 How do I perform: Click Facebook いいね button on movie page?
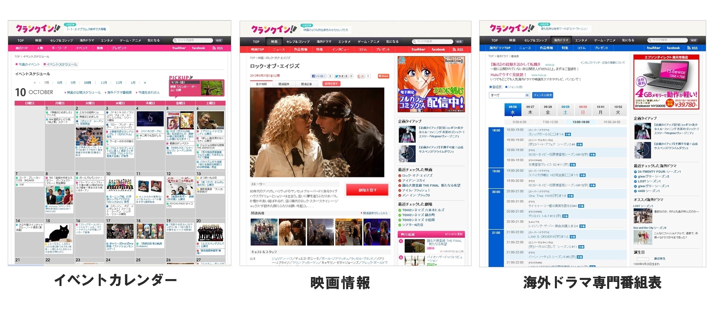[318, 76]
